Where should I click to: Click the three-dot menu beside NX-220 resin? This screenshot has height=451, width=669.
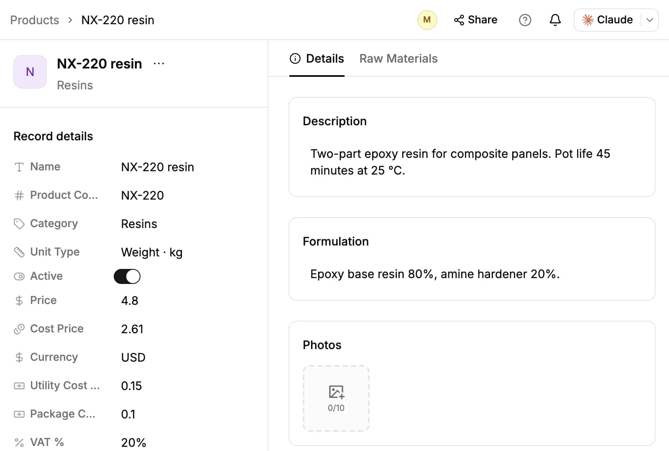[x=159, y=63]
